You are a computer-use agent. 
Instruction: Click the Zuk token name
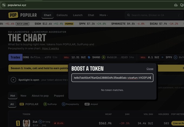coord(35,122)
